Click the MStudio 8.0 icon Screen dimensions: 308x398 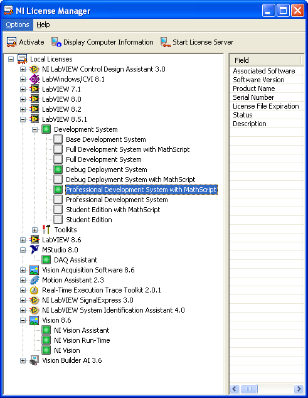(x=35, y=250)
